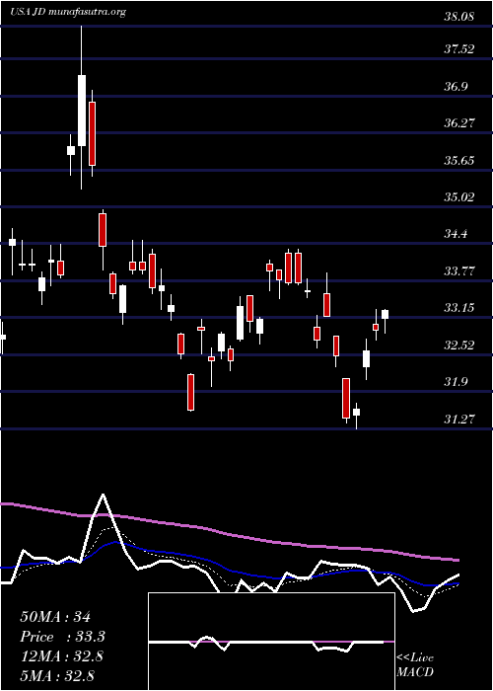Click the 'USA JD munafasutra.org' chart title

[68, 12]
